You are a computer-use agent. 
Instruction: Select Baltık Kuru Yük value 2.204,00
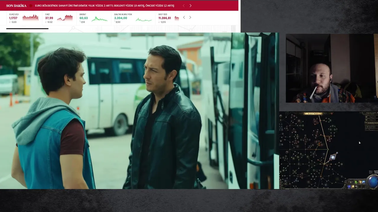[120, 18]
